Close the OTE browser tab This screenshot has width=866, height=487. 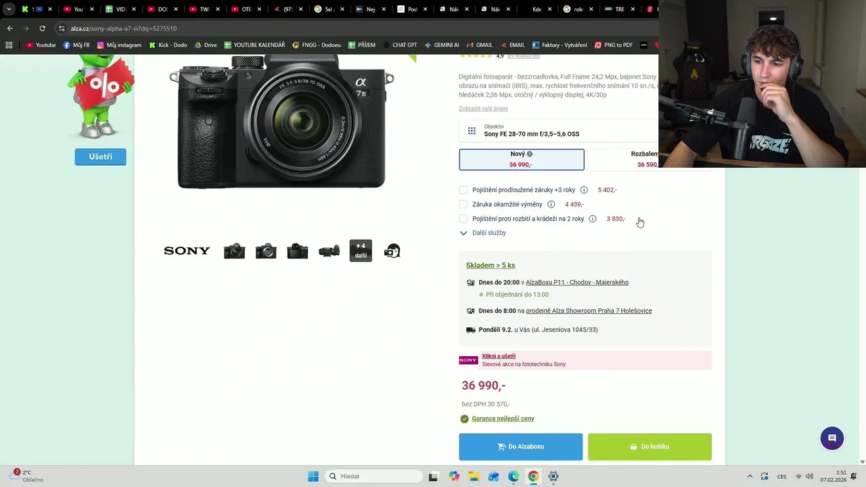[259, 9]
